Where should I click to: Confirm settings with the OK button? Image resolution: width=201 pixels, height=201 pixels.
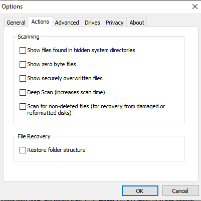click(x=140, y=191)
